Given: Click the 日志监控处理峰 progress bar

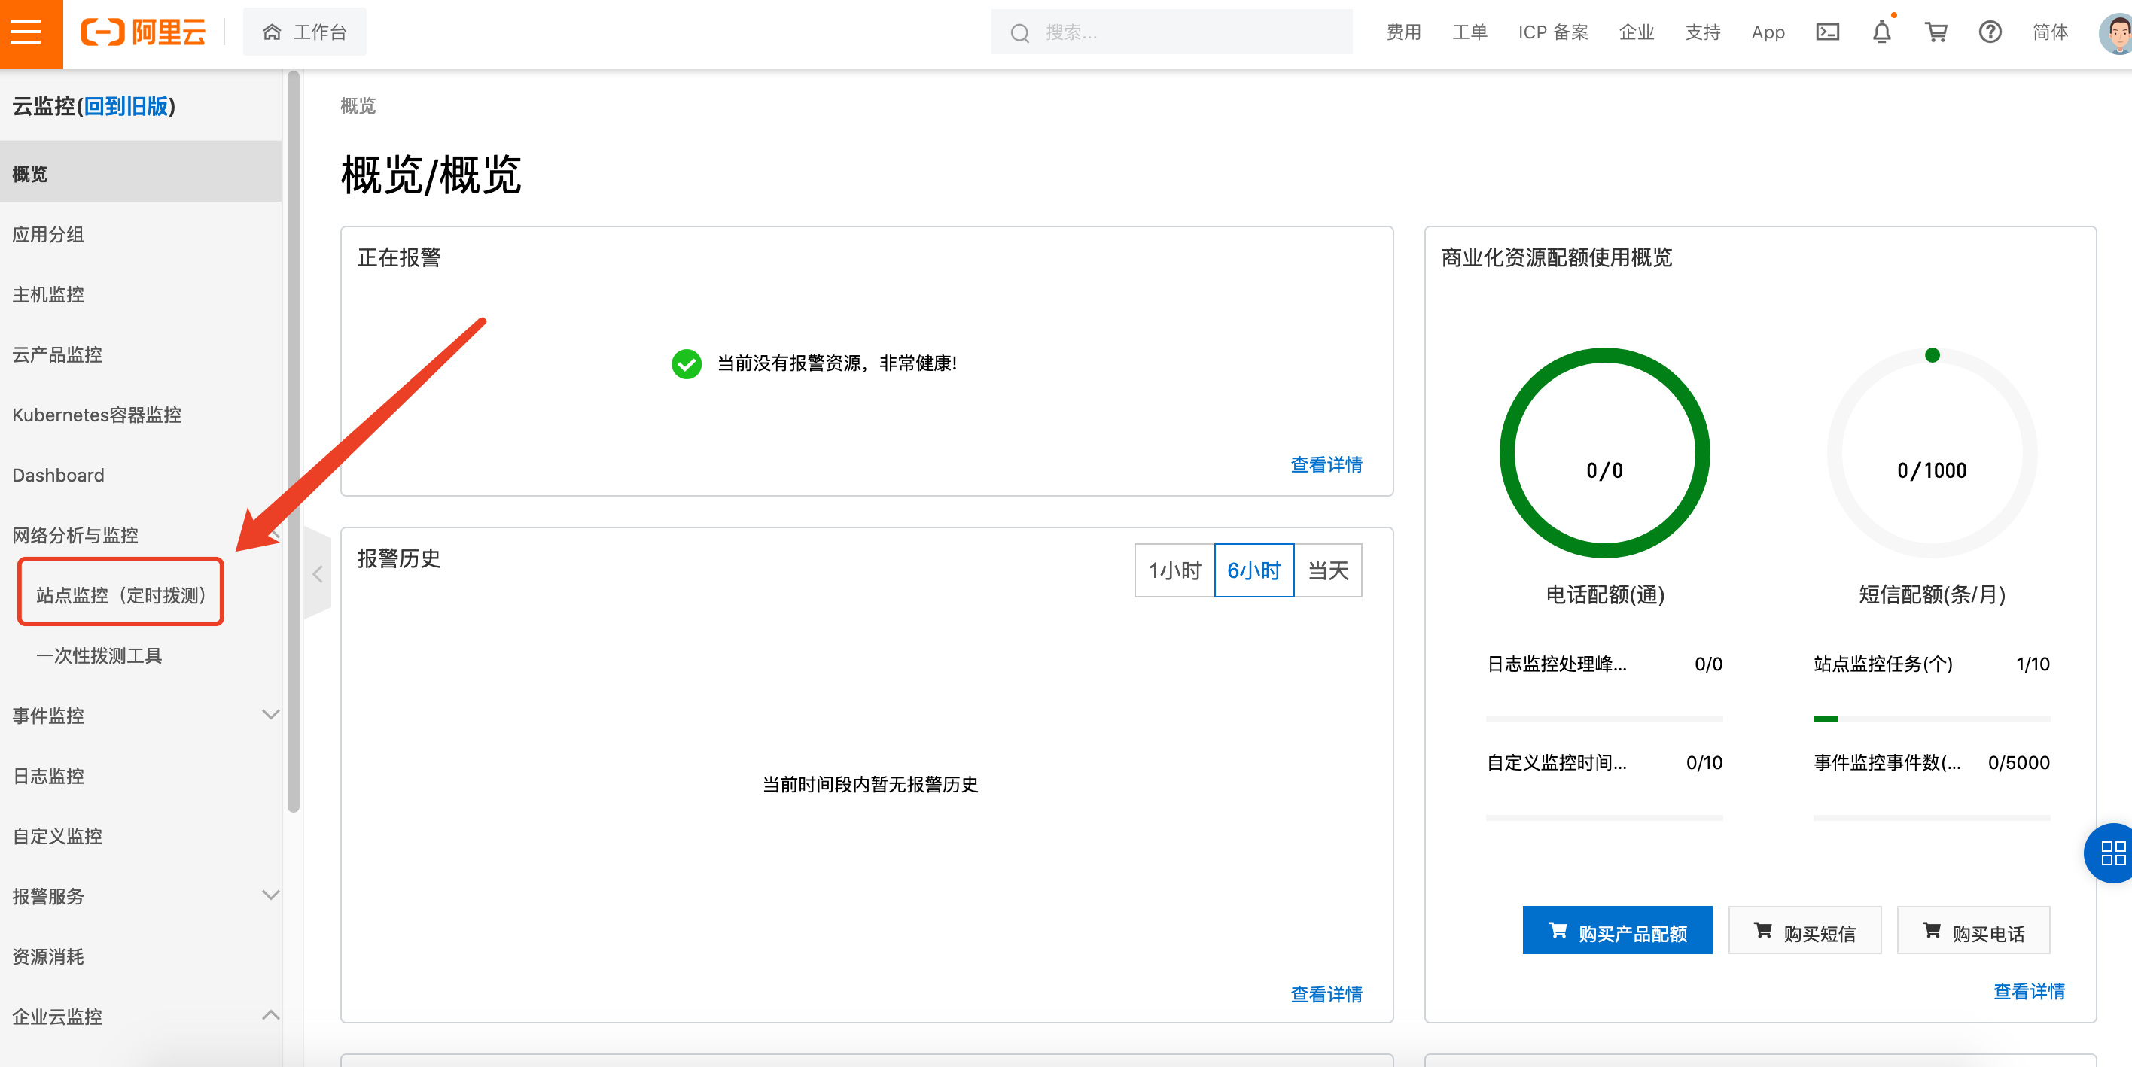Looking at the screenshot, I should tap(1604, 719).
